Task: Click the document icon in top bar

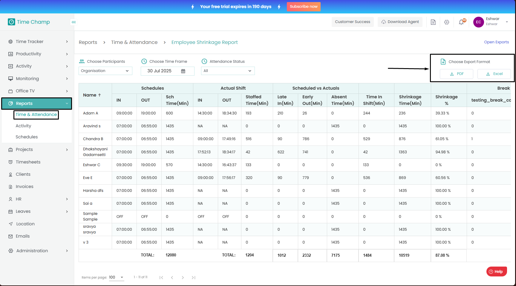Action: (433, 22)
